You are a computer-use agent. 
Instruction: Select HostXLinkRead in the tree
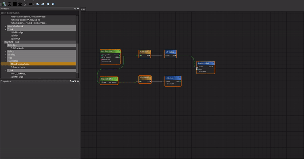(x=18, y=73)
